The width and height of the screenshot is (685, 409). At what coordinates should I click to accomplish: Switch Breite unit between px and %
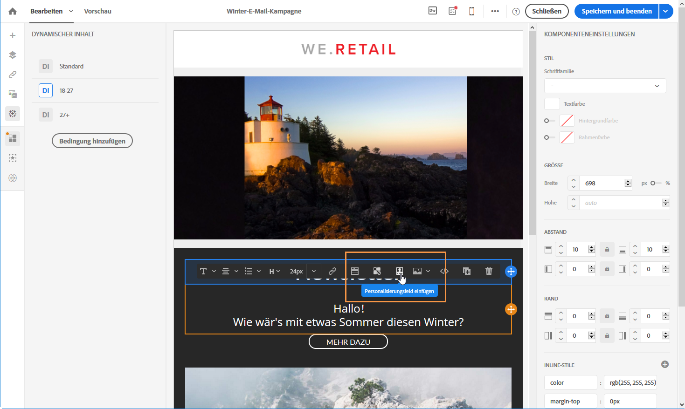tap(656, 183)
